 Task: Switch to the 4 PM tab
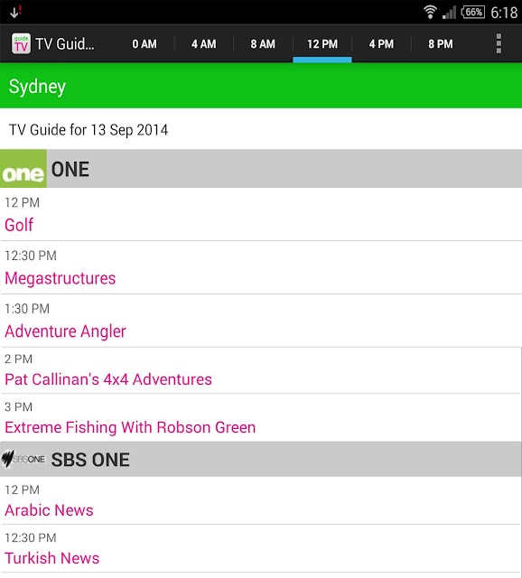coord(381,44)
